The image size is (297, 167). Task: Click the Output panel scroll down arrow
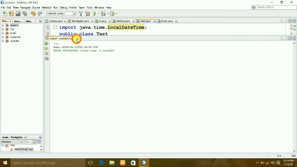pyautogui.click(x=294, y=151)
